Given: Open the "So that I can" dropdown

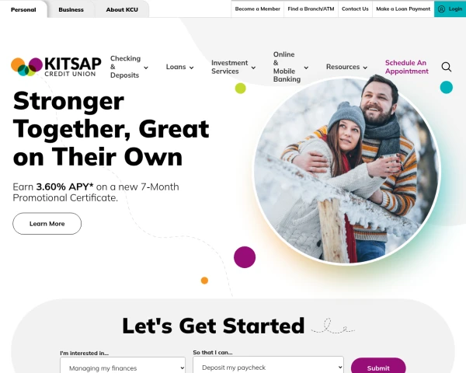Looking at the screenshot, I should (269, 365).
